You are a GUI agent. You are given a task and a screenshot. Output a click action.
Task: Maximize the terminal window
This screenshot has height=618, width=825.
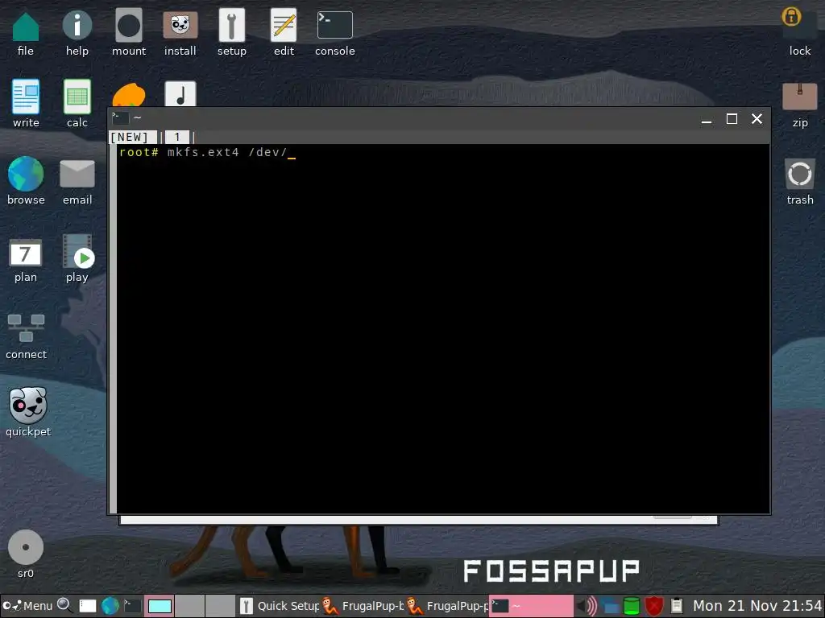(x=732, y=119)
